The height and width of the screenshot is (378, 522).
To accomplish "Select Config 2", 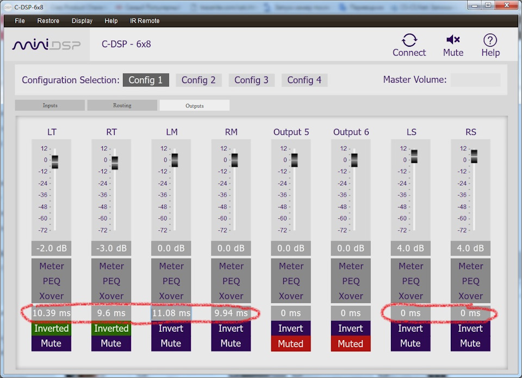I will (198, 80).
